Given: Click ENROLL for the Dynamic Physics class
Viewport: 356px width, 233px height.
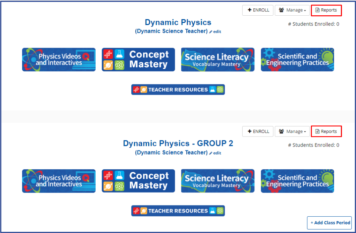Looking at the screenshot, I should pyautogui.click(x=258, y=10).
